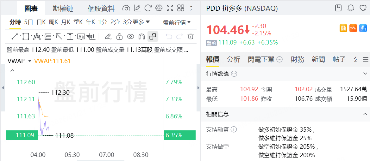This screenshot has width=370, height=161.
Task: Select the 分時 timeframe
Action: (x=15, y=22)
